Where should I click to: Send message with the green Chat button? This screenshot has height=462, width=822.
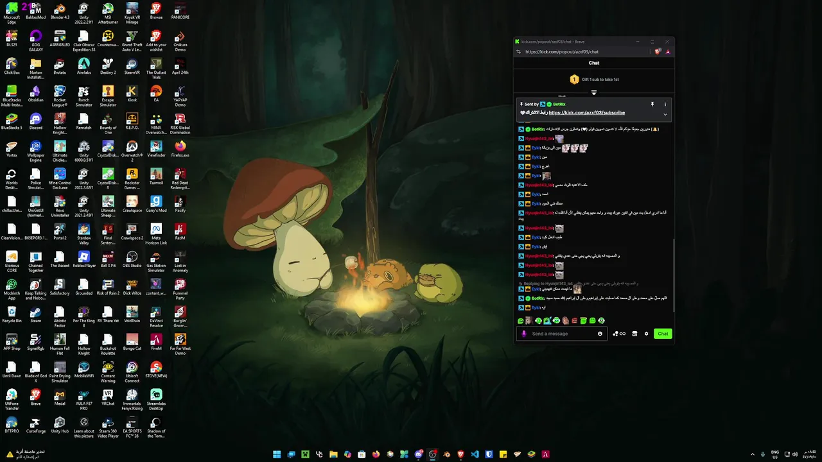coord(663,334)
